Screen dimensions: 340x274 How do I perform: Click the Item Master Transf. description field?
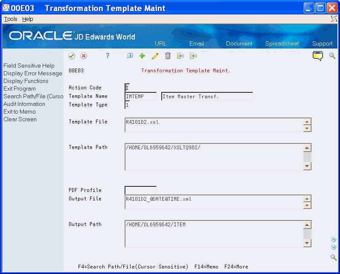click(207, 96)
